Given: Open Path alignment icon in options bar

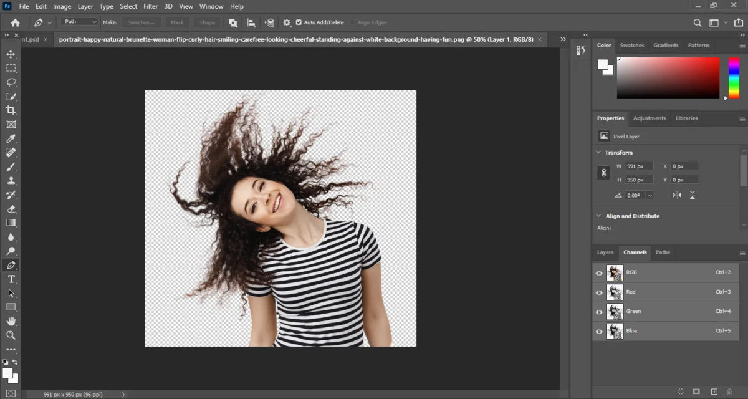Looking at the screenshot, I should pyautogui.click(x=251, y=22).
